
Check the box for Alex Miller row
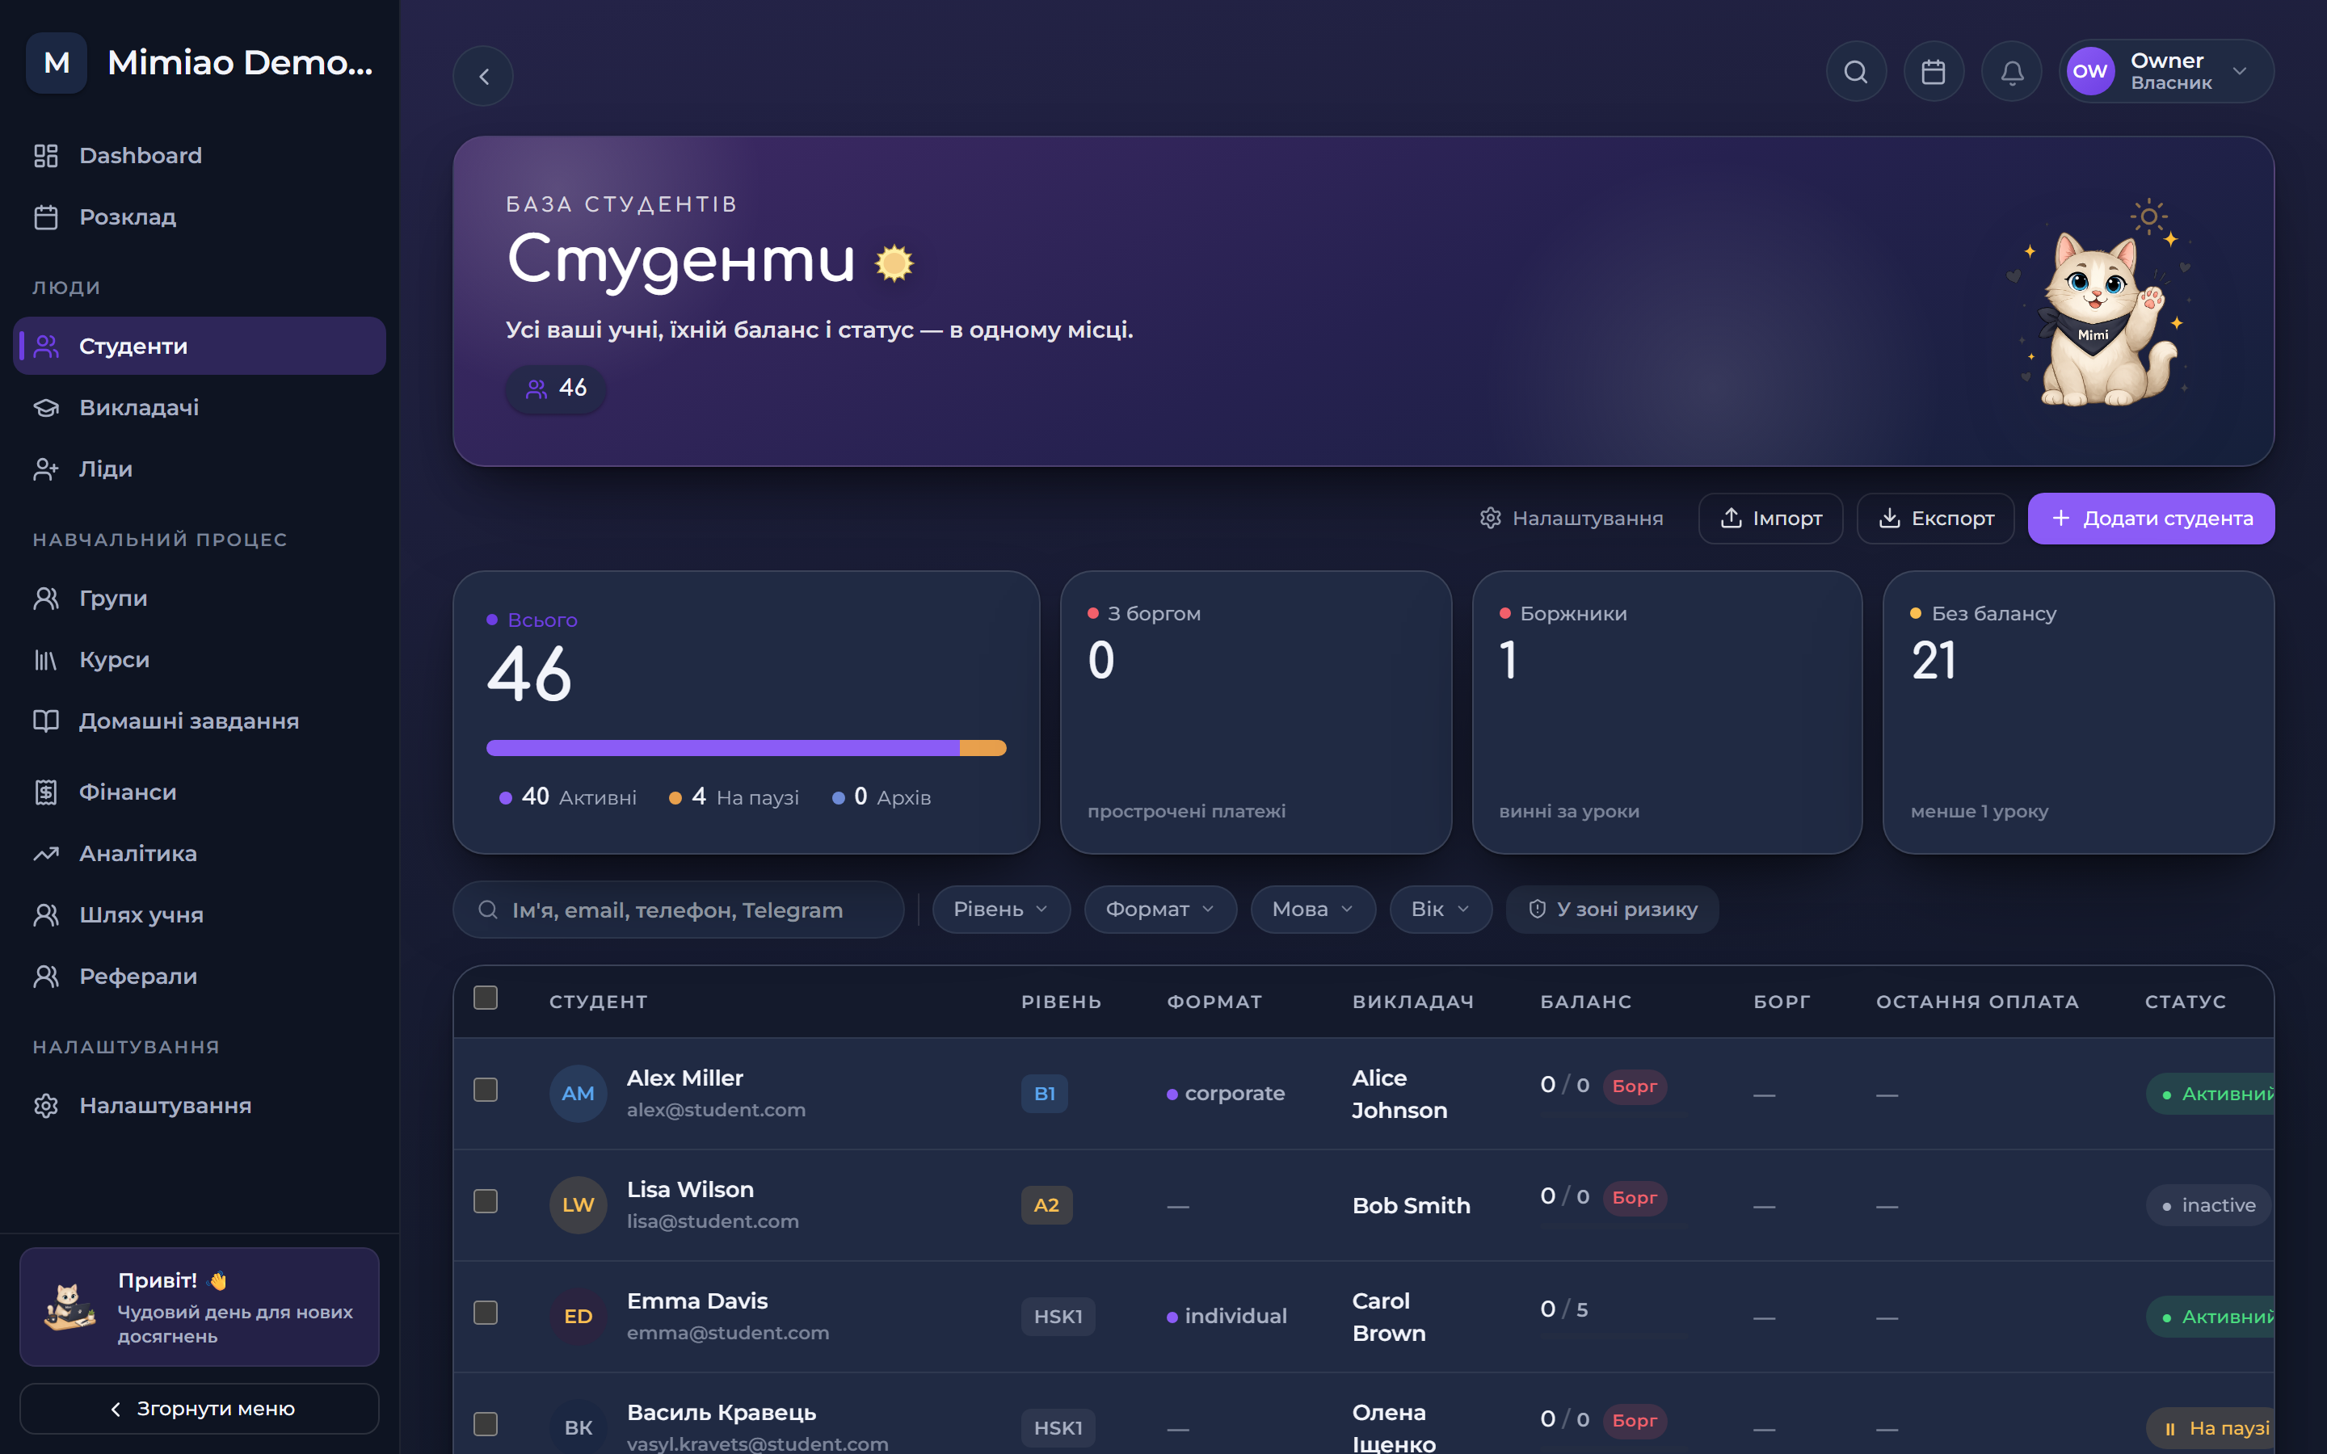tap(486, 1090)
